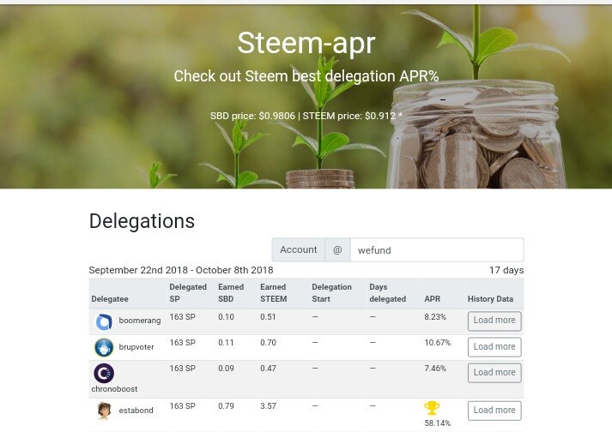Click the boomerang avatar icon
The height and width of the screenshot is (432, 612).
(104, 321)
